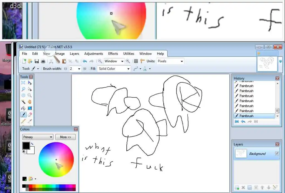
Task: Select the Move Selected Pixels tool
Action: click(30, 83)
